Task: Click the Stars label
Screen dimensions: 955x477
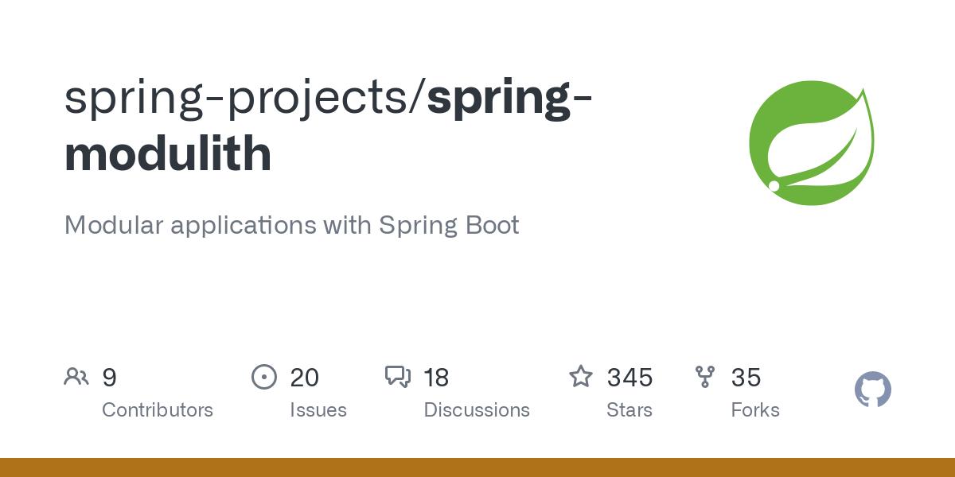Action: pos(630,410)
